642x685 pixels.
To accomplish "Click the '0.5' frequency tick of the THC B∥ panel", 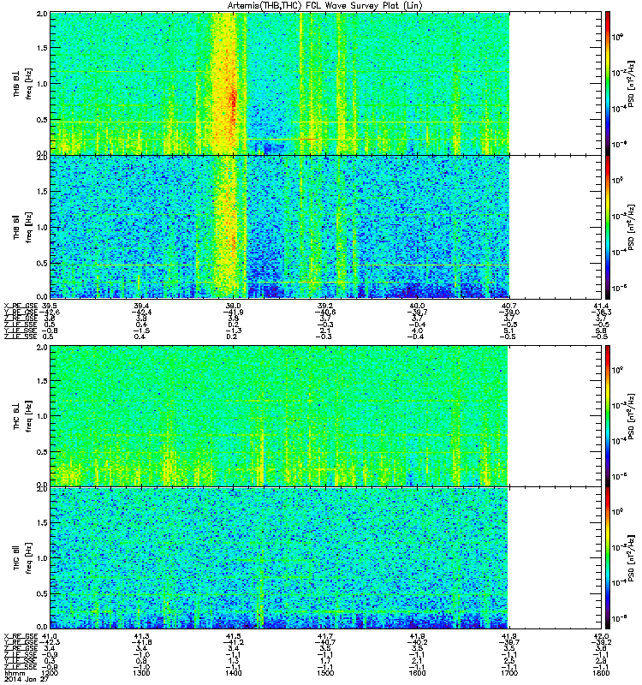I will 42,593.
